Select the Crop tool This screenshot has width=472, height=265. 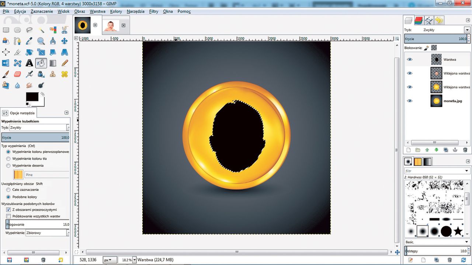(17, 52)
